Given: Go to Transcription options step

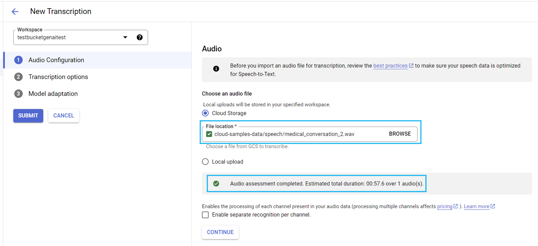Looking at the screenshot, I should point(58,77).
